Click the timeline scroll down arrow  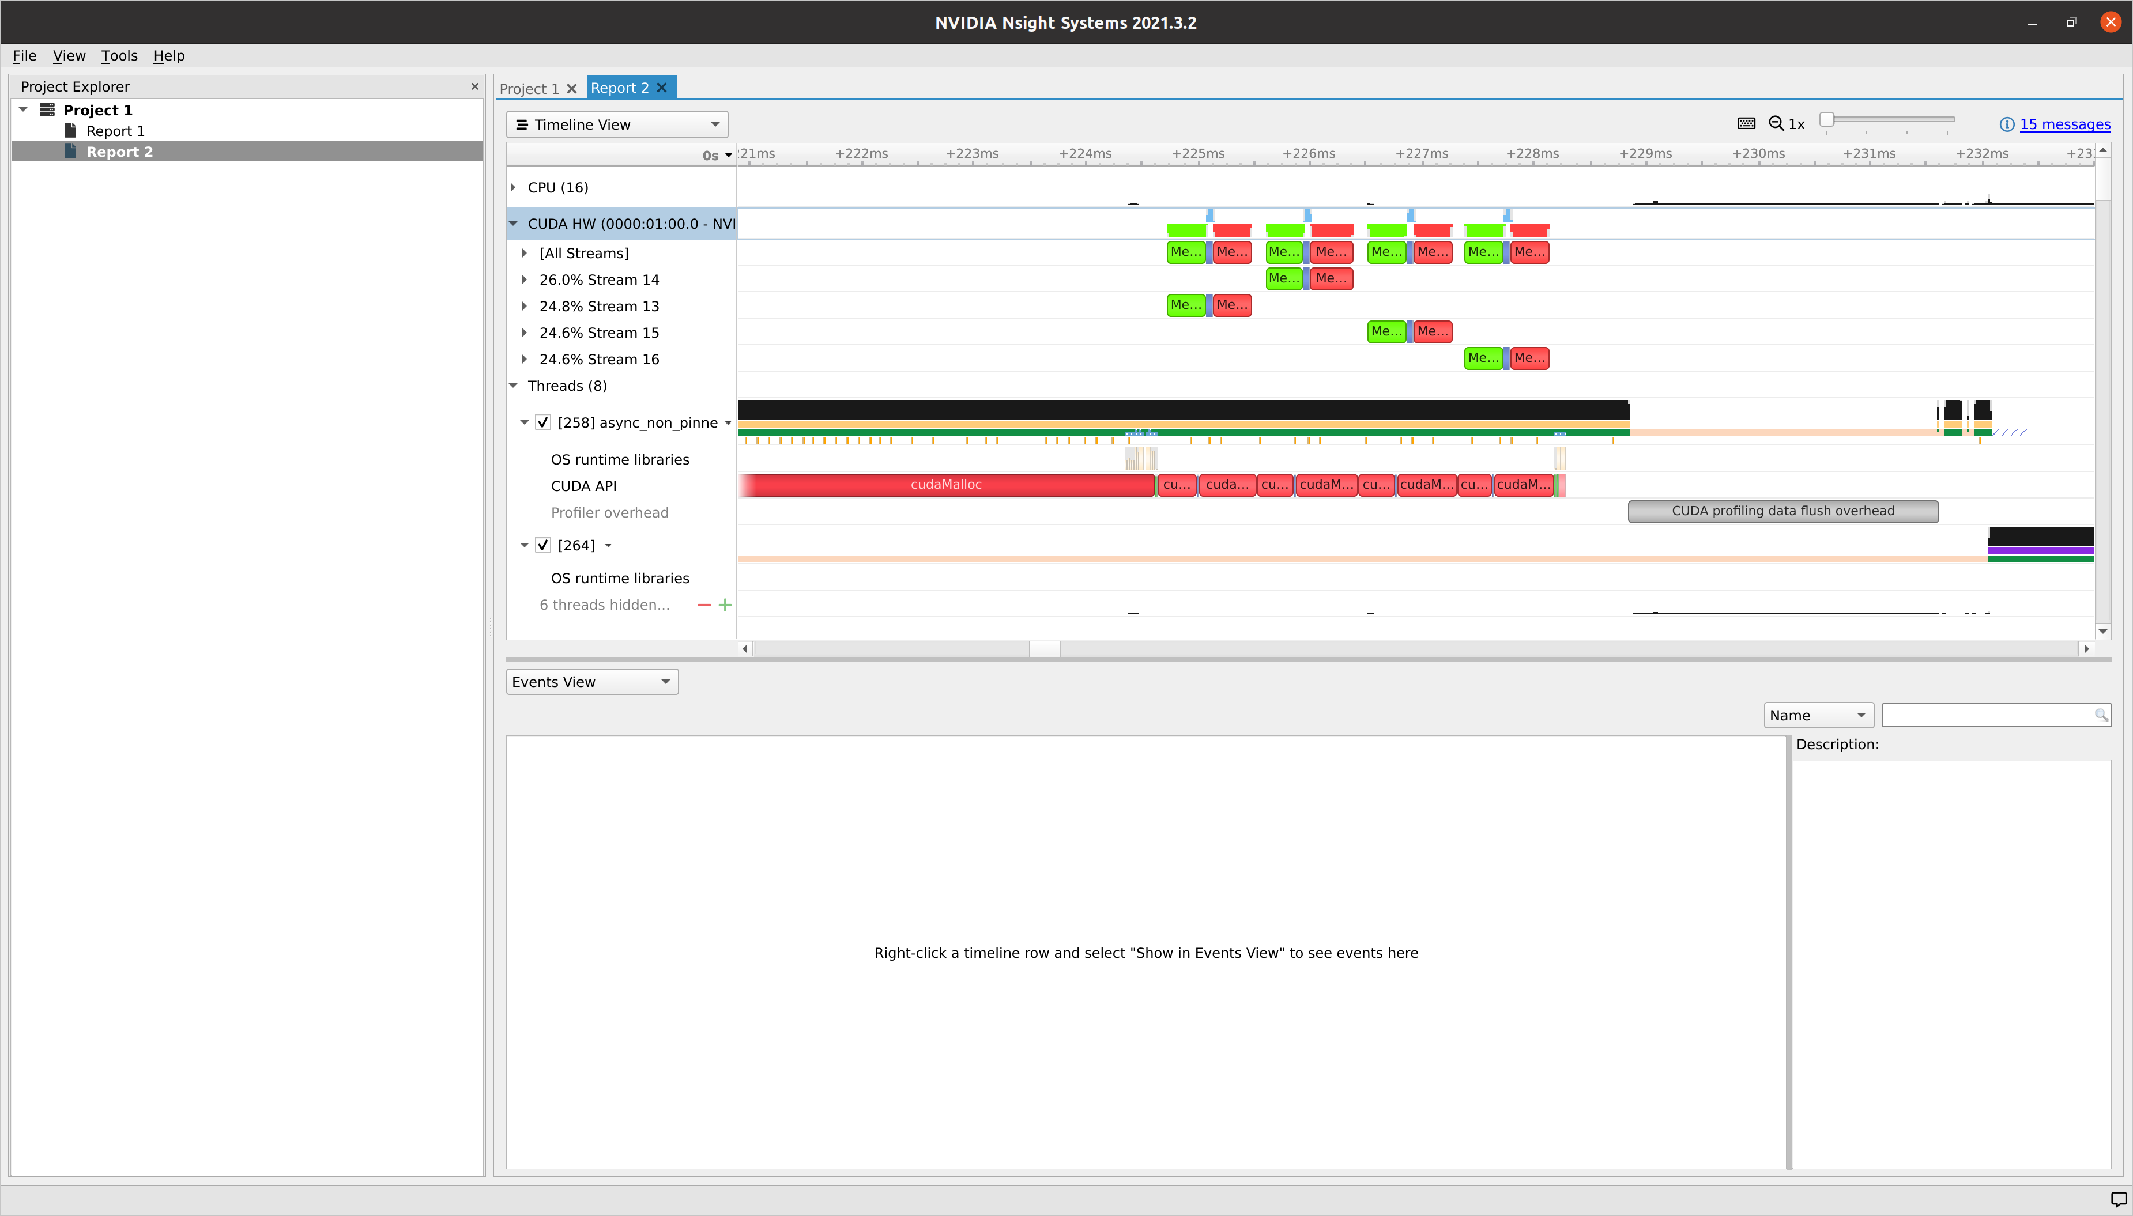(2103, 632)
